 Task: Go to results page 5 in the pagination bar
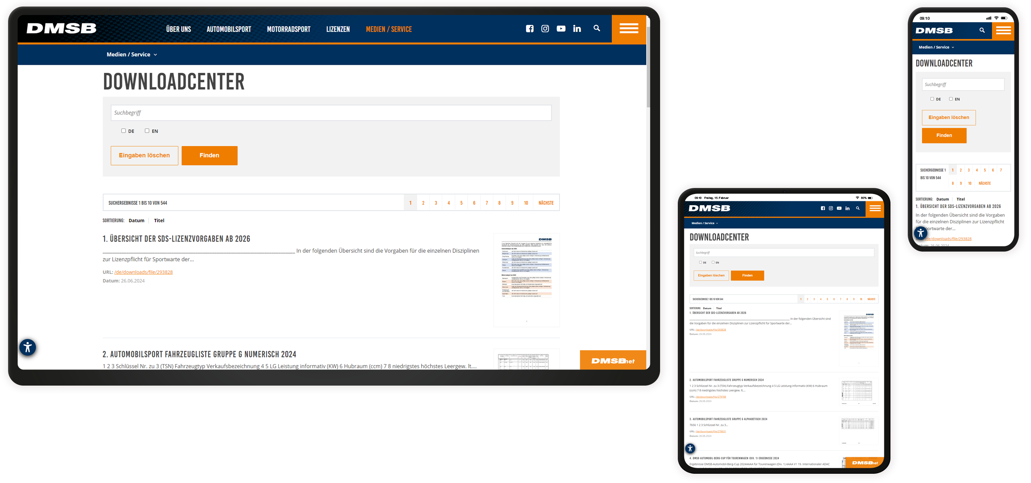(x=461, y=202)
